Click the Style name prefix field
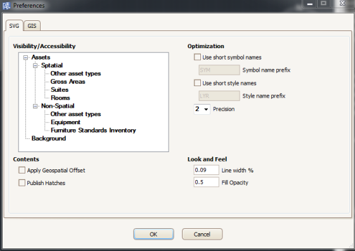This screenshot has width=355, height=251. tap(219, 96)
